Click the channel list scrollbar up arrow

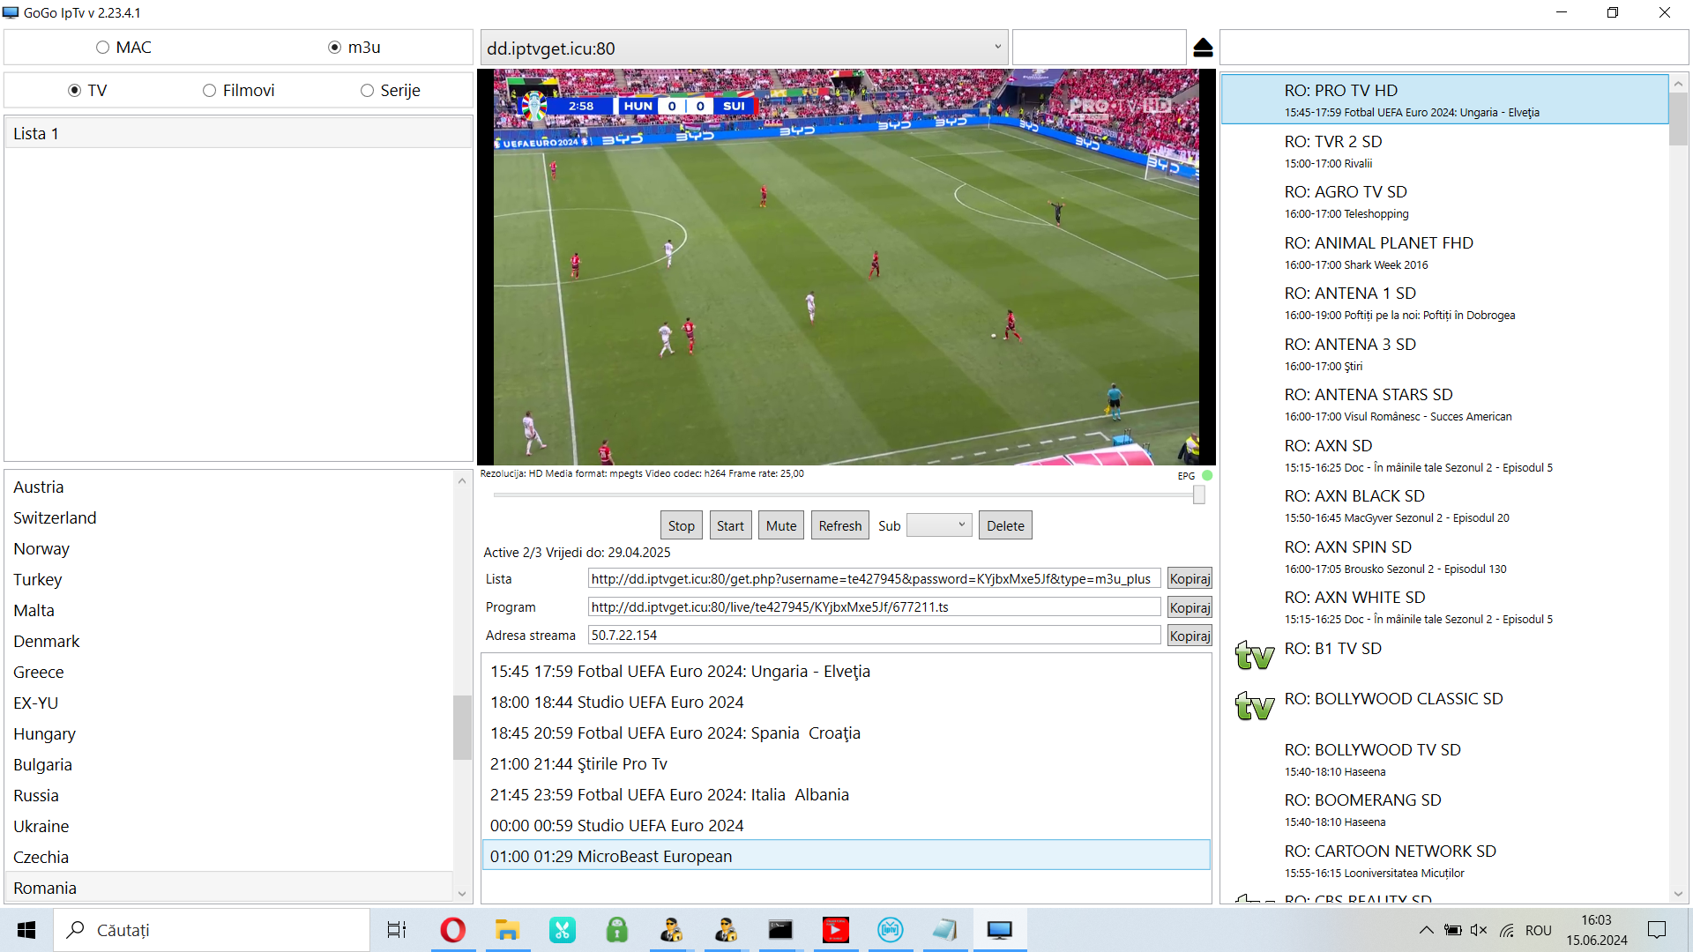tap(1678, 84)
